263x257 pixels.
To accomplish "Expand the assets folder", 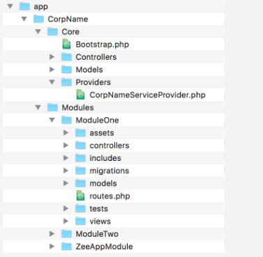I will click(x=66, y=133).
